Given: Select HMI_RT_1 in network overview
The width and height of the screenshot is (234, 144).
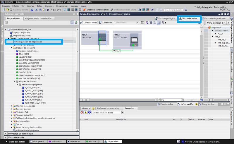Looking at the screenshot, I should (x=221, y=40).
